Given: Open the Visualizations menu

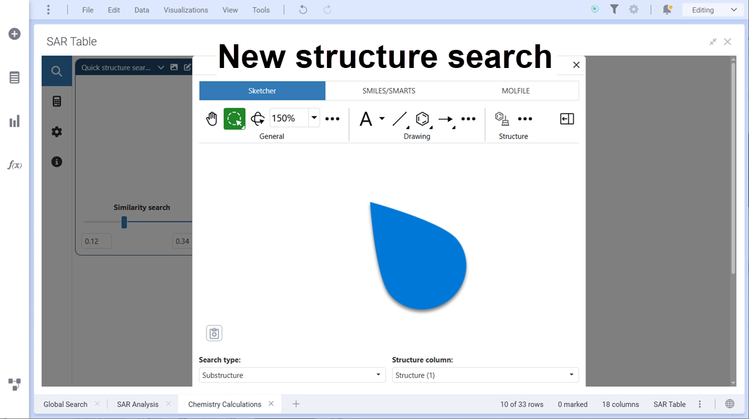Looking at the screenshot, I should click(185, 10).
